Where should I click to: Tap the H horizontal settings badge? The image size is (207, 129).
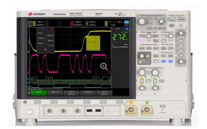(x=87, y=24)
